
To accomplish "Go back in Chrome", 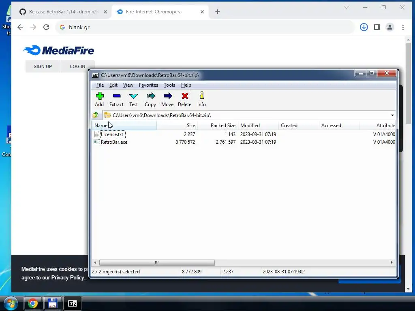I will (20, 27).
